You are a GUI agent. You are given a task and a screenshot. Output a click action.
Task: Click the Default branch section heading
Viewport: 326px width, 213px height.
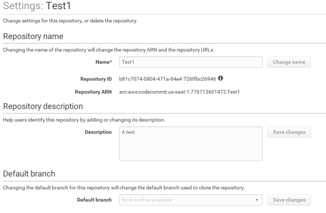click(x=29, y=174)
